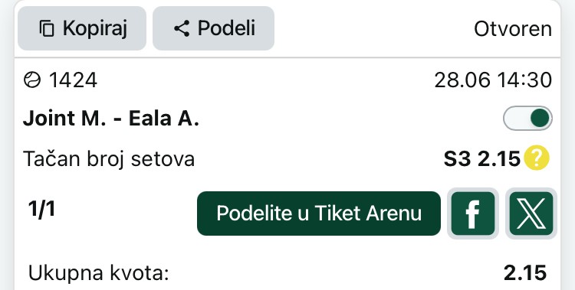Image resolution: width=575 pixels, height=290 pixels.
Task: Click the Tačan broj setova market label
Action: point(109,159)
